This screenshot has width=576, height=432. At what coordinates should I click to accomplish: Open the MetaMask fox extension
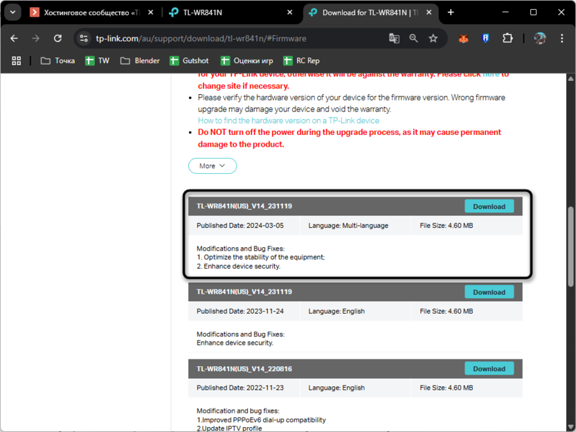coord(464,38)
